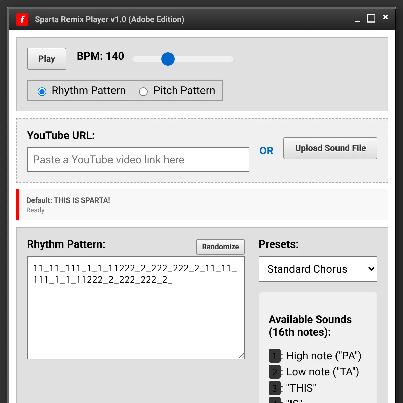Screen dimensions: 403x403
Task: Open the Presets dropdown showing Standard Chorus
Action: [318, 269]
